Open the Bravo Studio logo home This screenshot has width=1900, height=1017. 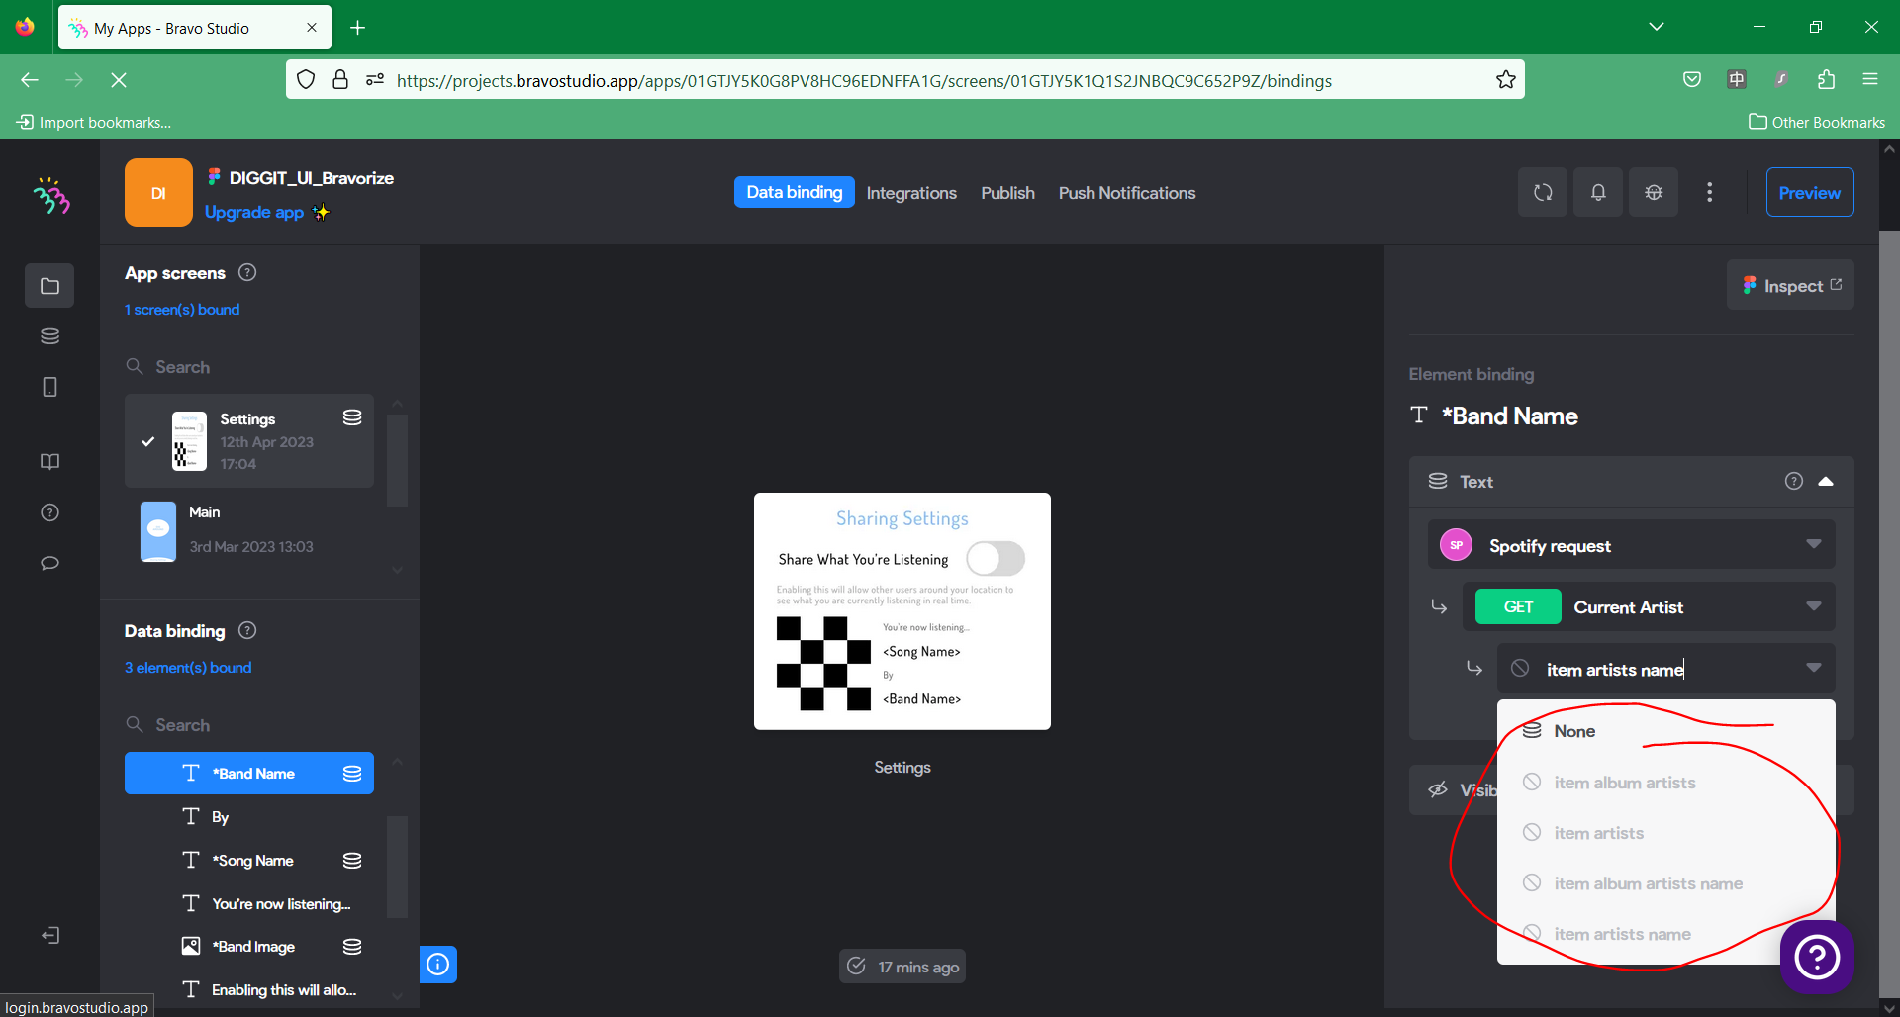click(x=51, y=195)
